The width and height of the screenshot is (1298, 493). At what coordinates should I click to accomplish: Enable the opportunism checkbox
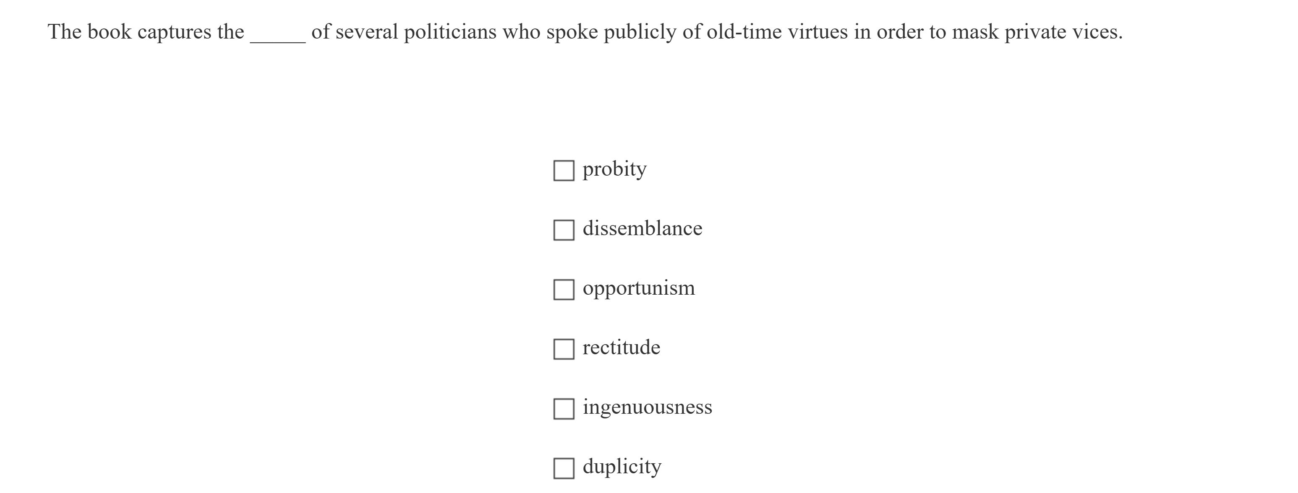(563, 290)
